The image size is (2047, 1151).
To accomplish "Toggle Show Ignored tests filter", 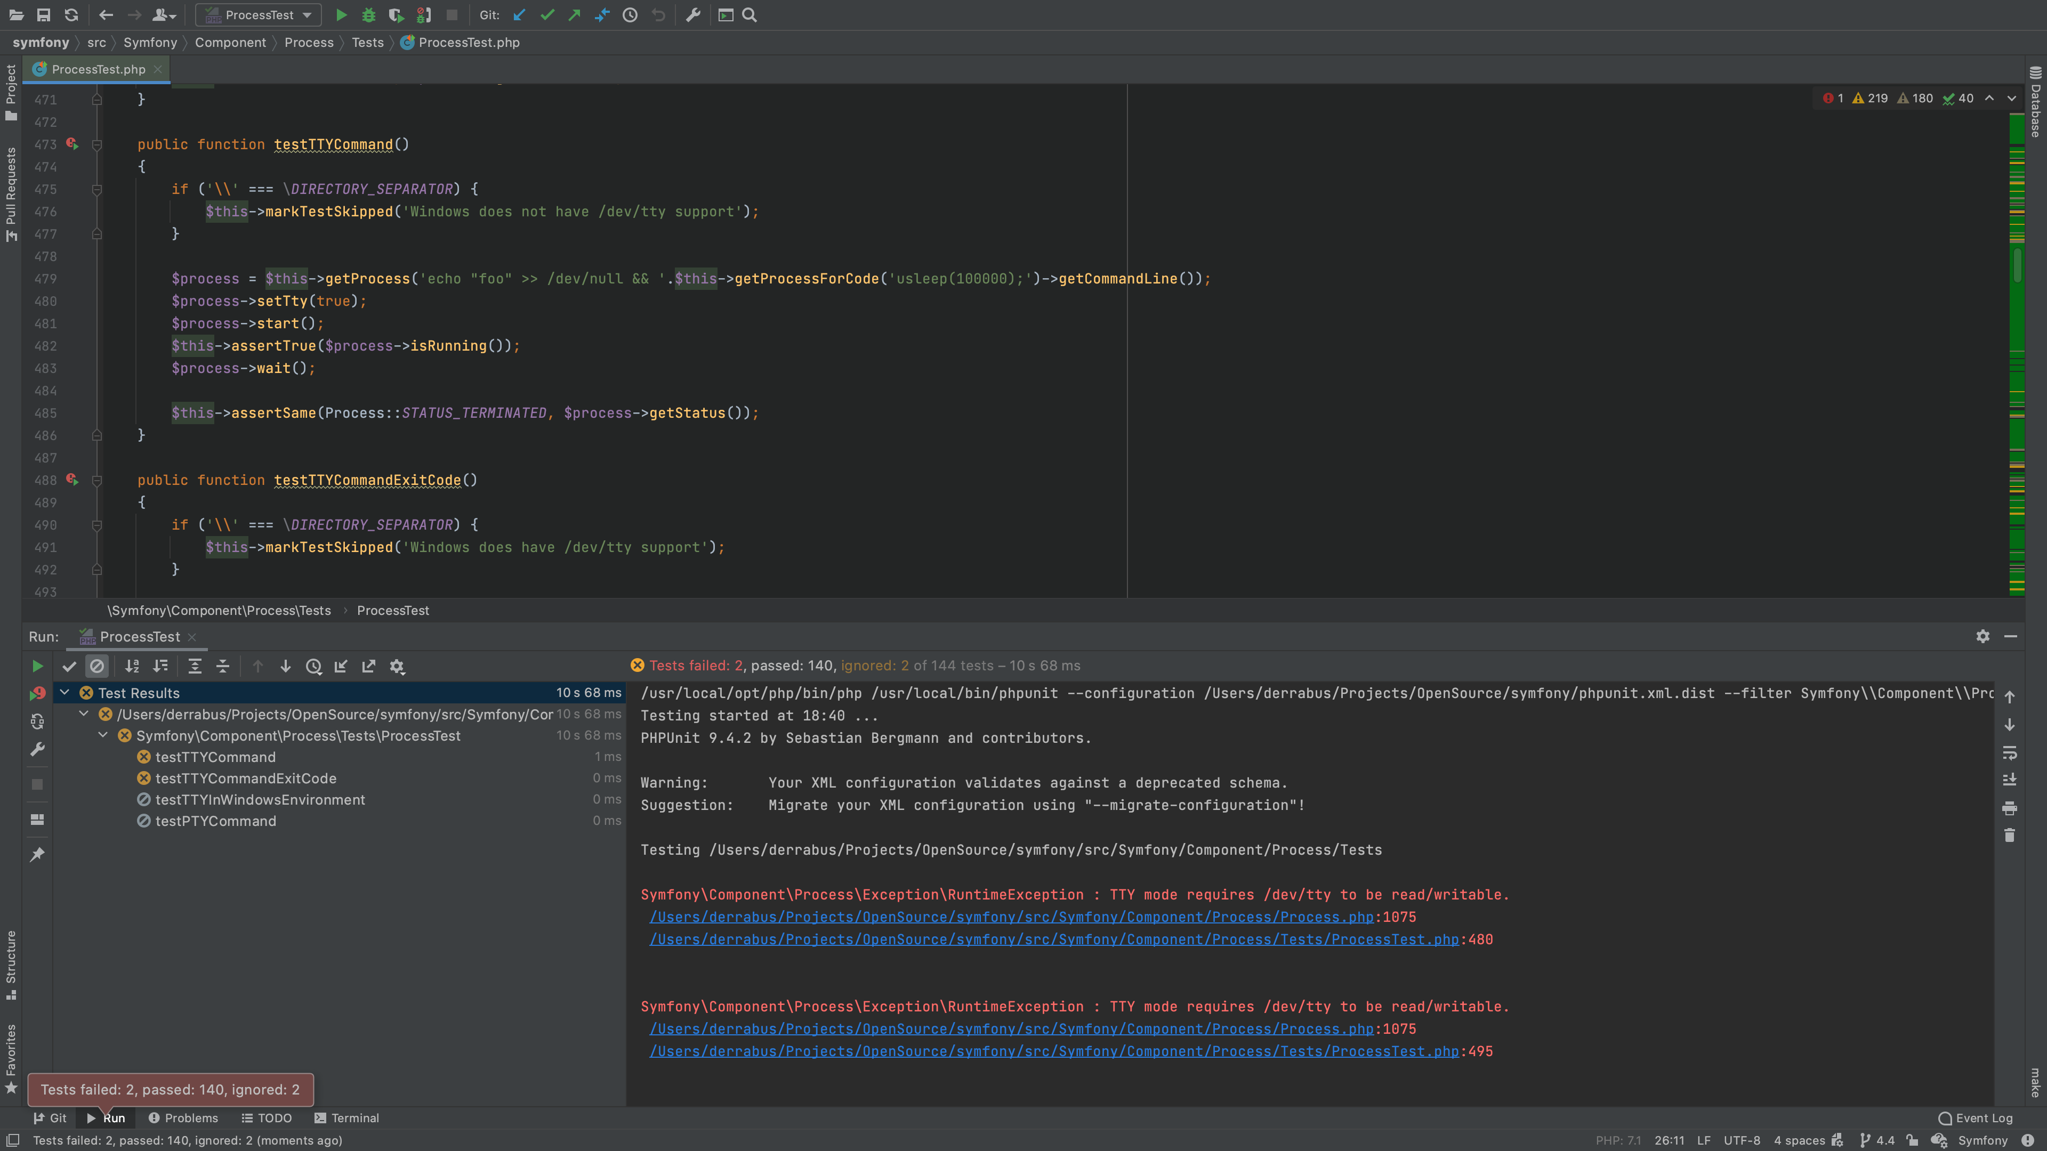I will 97,667.
